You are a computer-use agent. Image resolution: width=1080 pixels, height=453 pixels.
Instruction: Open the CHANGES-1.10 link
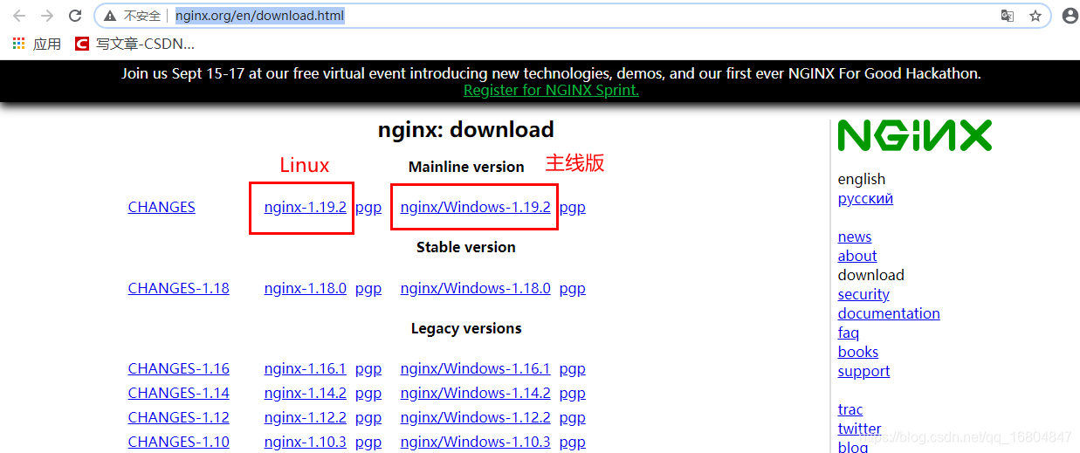click(178, 442)
